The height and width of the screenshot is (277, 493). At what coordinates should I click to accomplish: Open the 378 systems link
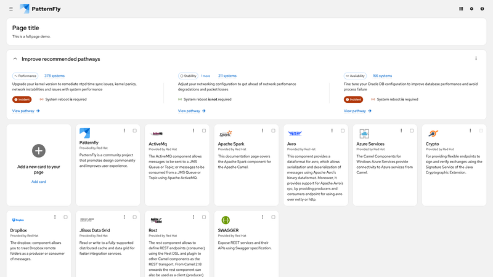[54, 76]
